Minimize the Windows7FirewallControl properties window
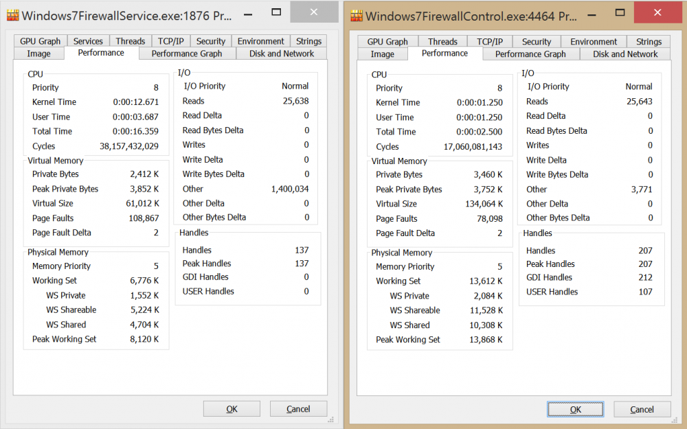This screenshot has height=429, width=687. point(585,12)
